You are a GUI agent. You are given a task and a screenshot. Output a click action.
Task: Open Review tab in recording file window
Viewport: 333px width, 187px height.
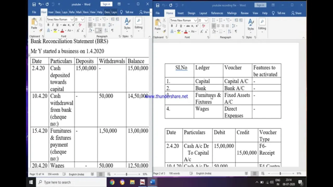pyautogui.click(x=245, y=13)
